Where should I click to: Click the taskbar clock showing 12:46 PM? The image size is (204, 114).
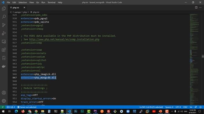pos(193,111)
